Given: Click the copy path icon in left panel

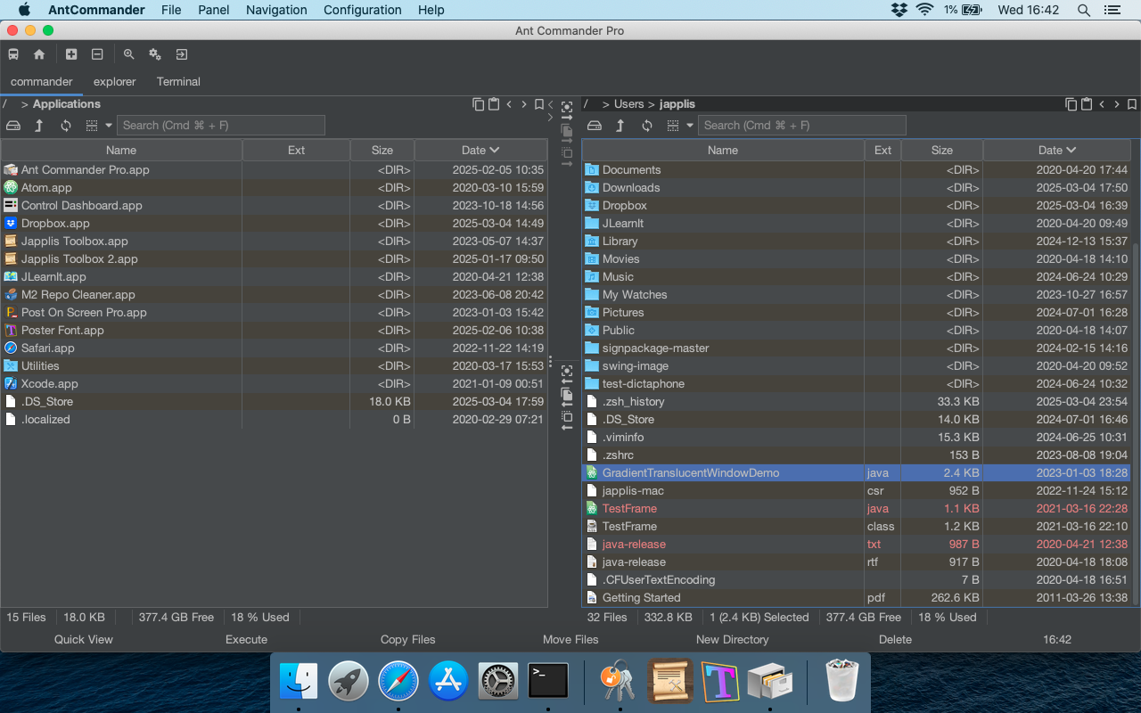Looking at the screenshot, I should (x=479, y=104).
